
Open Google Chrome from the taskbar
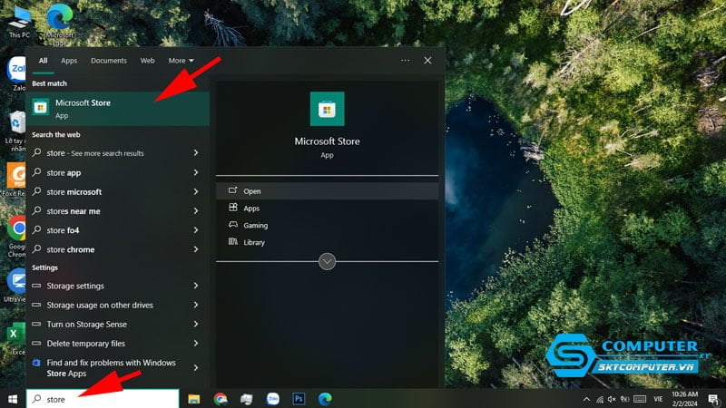221,398
